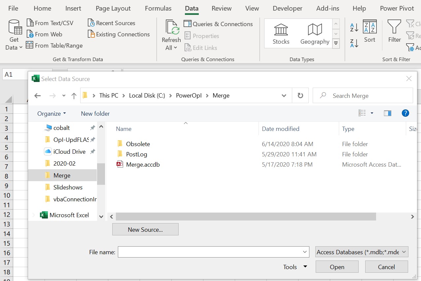Switch to the Review tab
The height and width of the screenshot is (281, 421).
click(x=222, y=8)
